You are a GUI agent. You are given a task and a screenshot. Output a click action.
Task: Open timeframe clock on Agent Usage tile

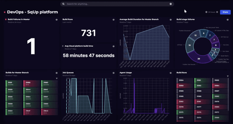[171, 73]
